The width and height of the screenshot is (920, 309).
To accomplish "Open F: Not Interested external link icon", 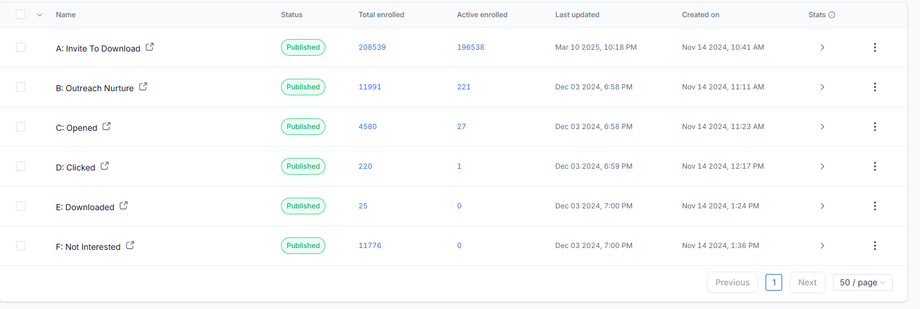I will coord(130,245).
